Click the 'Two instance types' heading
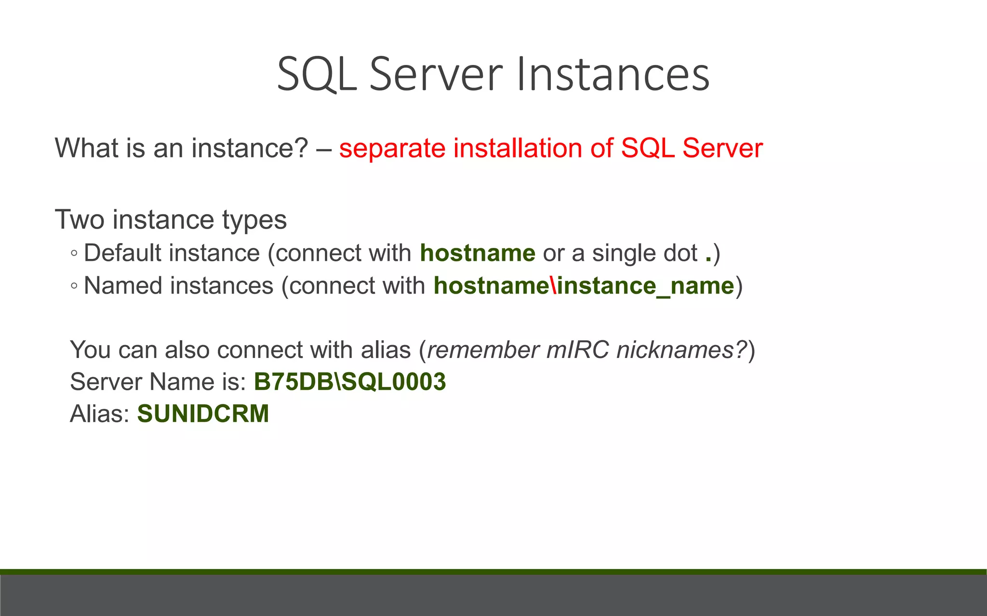This screenshot has width=987, height=616. [171, 220]
